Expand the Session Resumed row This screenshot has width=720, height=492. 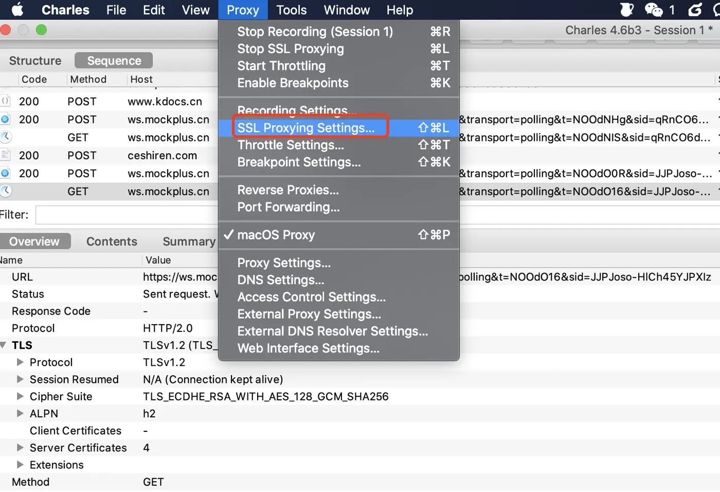pyautogui.click(x=20, y=379)
